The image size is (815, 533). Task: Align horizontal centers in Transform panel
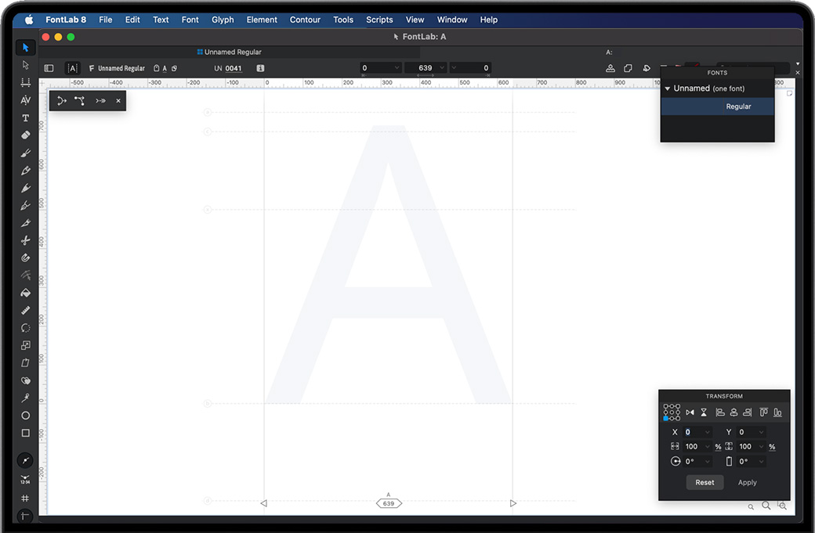point(733,412)
